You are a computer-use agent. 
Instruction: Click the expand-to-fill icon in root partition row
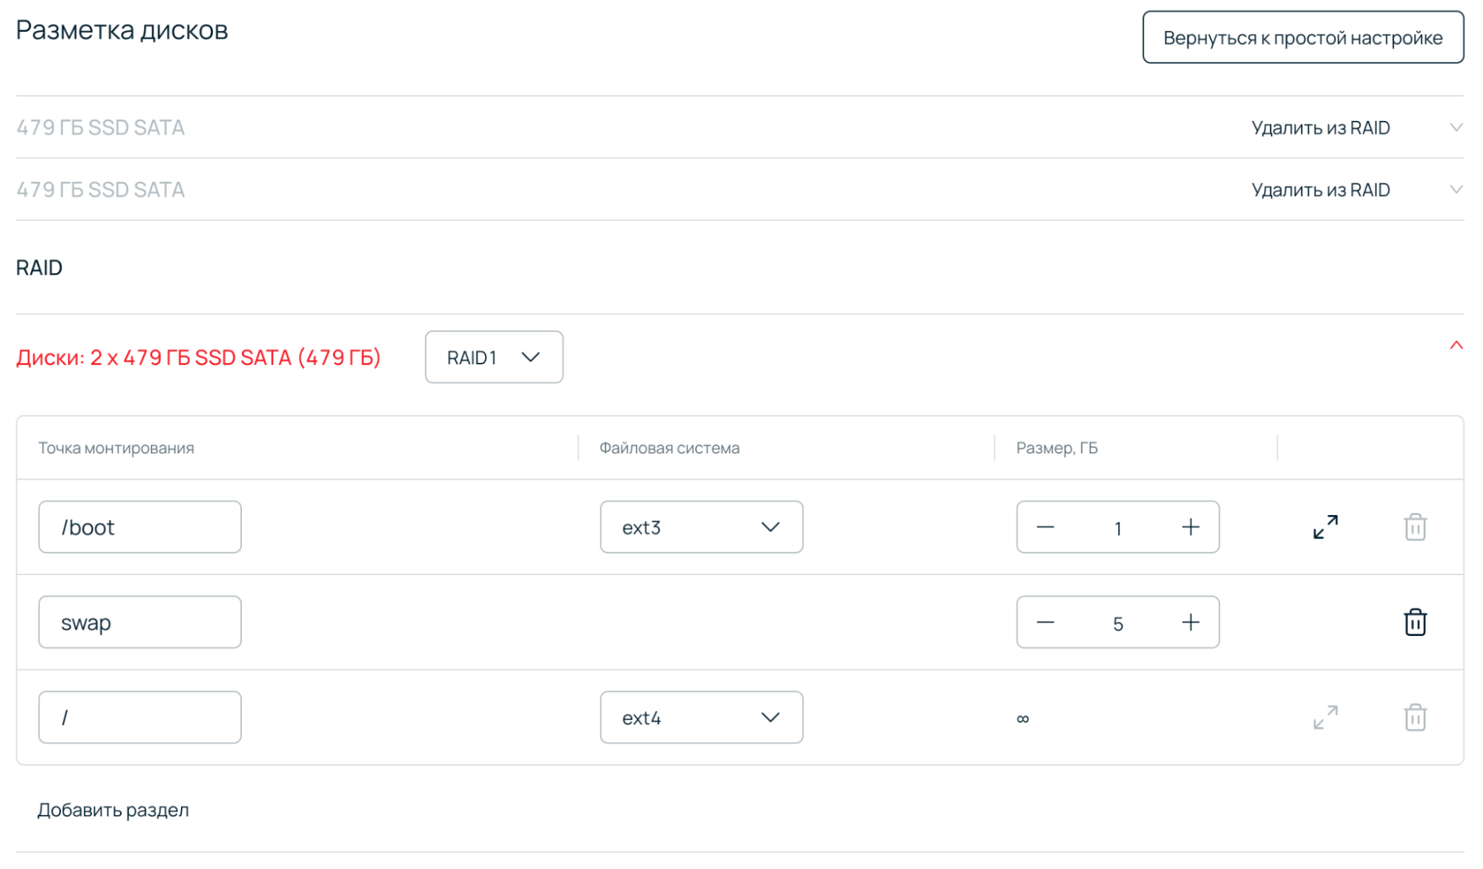click(x=1325, y=718)
